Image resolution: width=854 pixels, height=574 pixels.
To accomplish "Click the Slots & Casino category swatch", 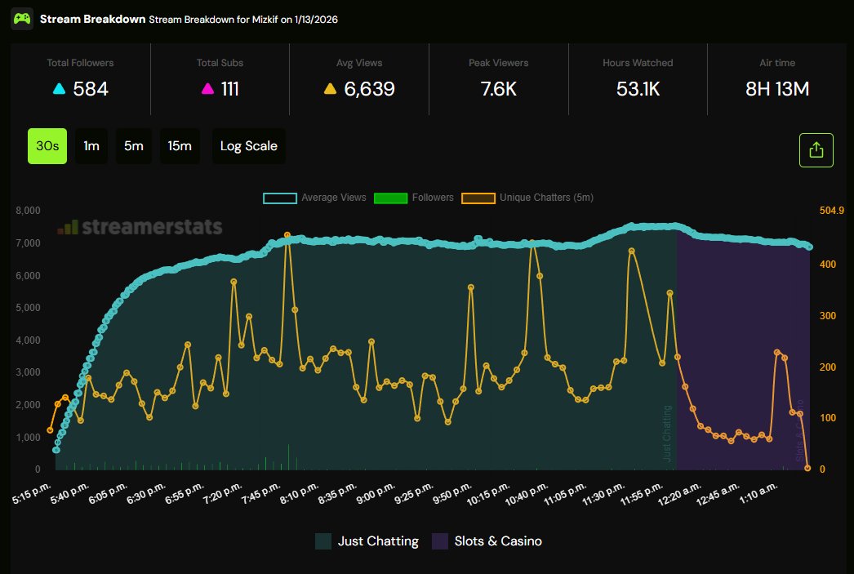I will [440, 541].
